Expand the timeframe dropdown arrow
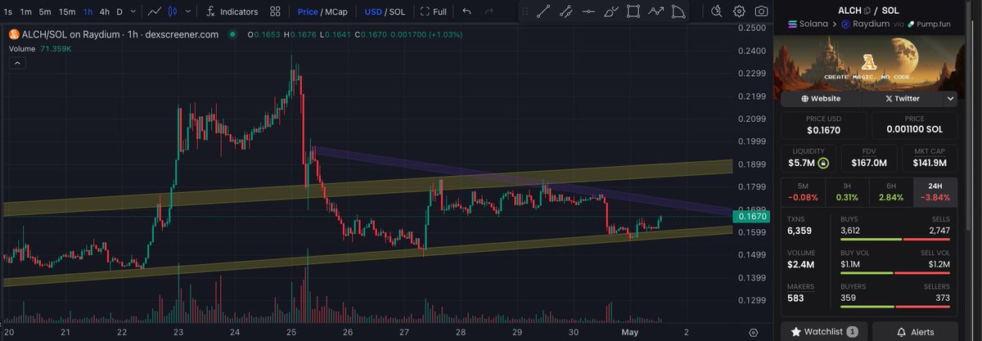Viewport: 982px width, 341px height. [133, 11]
